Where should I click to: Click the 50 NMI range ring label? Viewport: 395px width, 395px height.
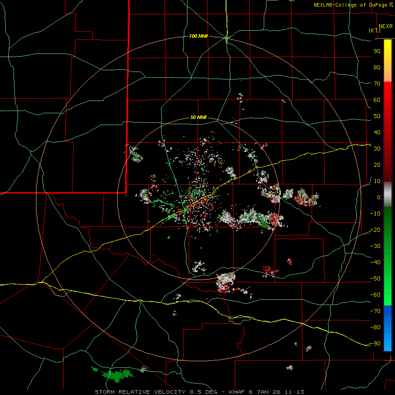[x=198, y=117]
